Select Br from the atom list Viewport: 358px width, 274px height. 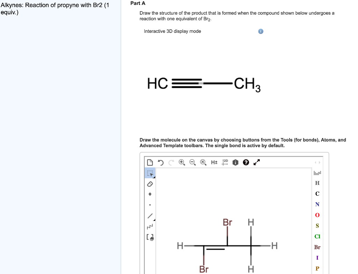click(317, 247)
